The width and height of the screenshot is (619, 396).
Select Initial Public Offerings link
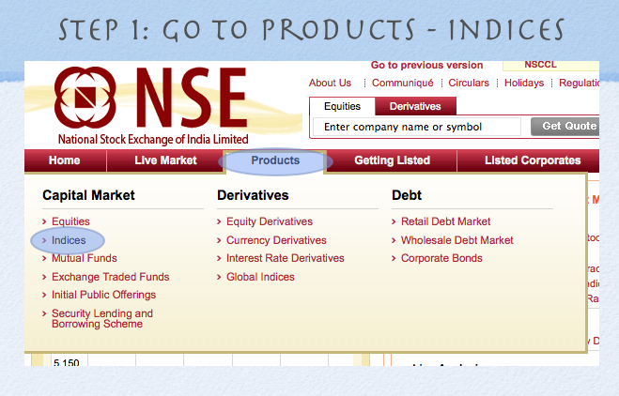pyautogui.click(x=104, y=295)
